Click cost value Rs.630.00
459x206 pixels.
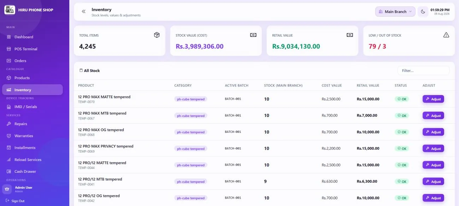(x=330, y=181)
